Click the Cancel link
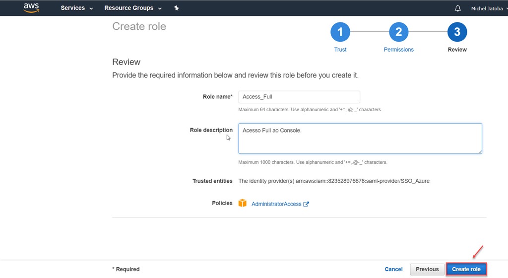Viewport: 508px width, 278px height. click(393, 269)
